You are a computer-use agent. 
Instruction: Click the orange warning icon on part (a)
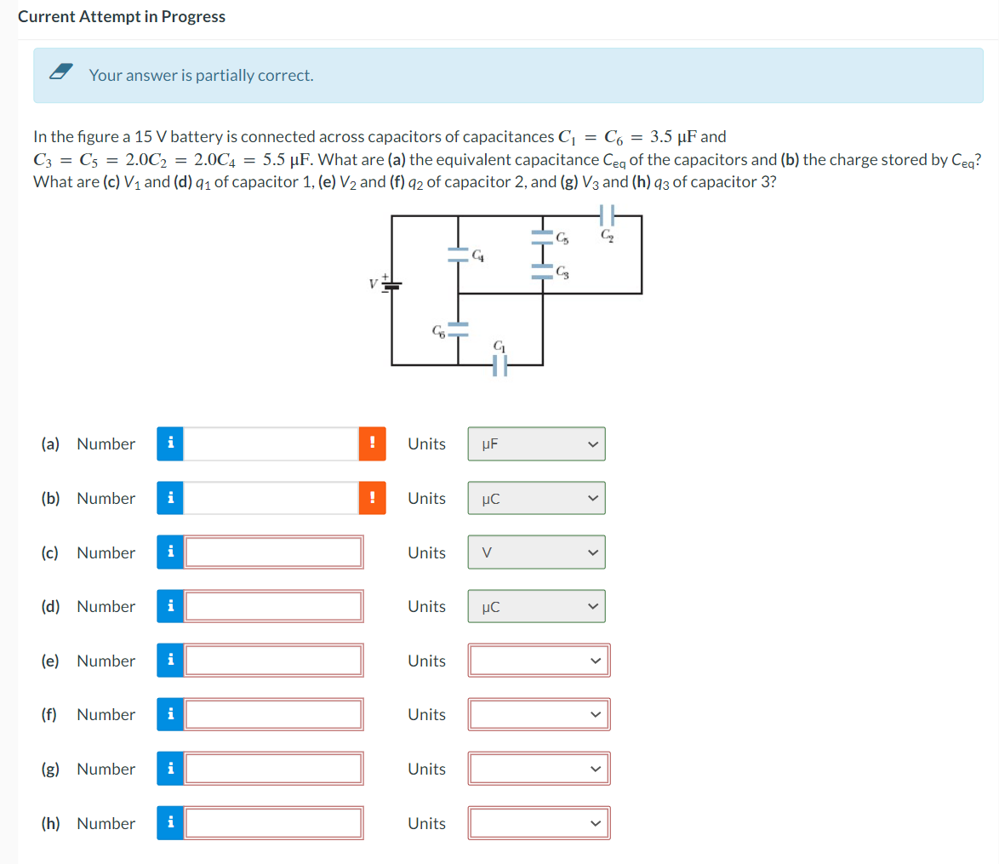click(373, 443)
